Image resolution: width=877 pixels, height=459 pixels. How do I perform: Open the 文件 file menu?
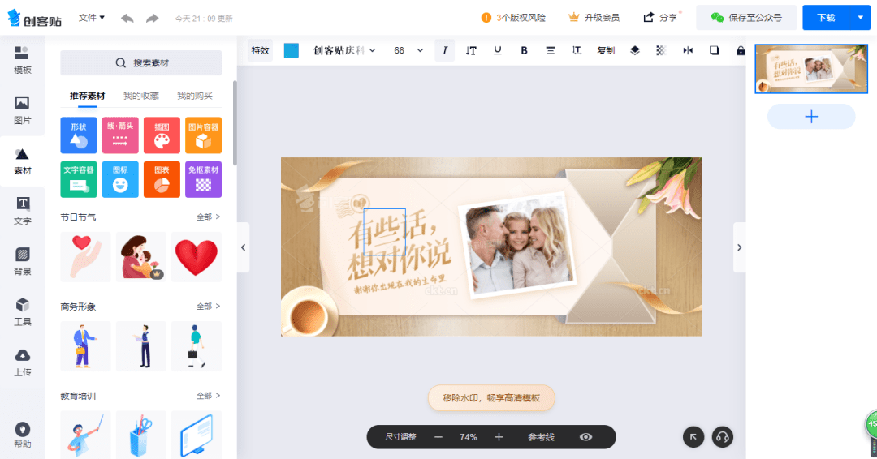(91, 18)
